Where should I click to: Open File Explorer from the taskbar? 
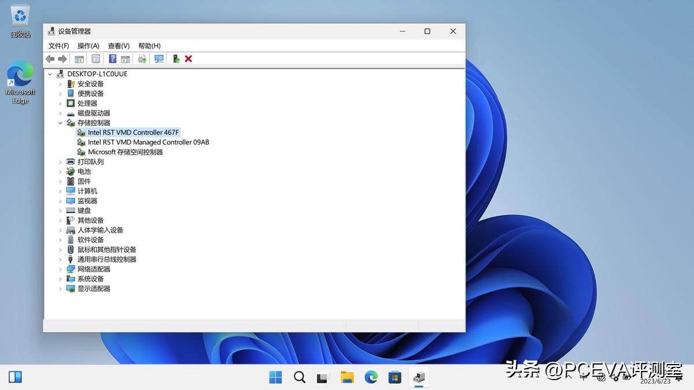347,377
